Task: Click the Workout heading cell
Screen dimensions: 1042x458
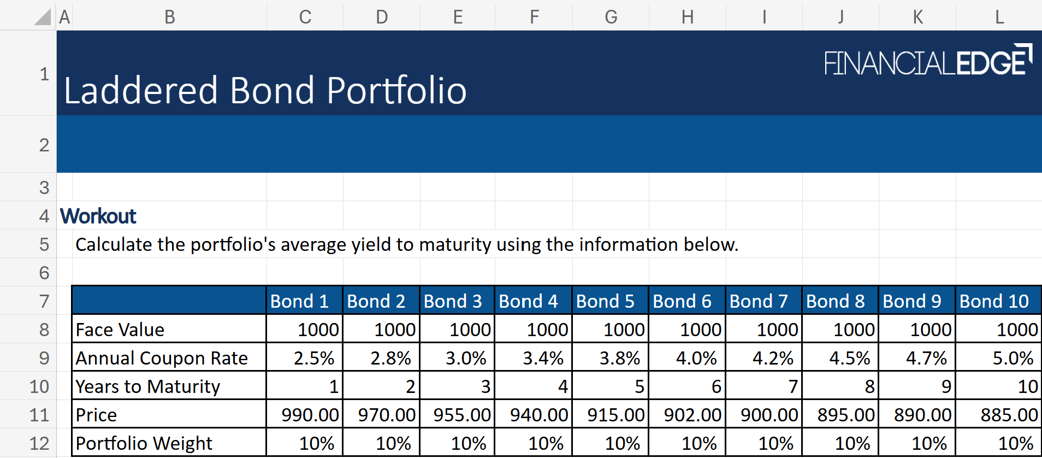Action: [98, 216]
